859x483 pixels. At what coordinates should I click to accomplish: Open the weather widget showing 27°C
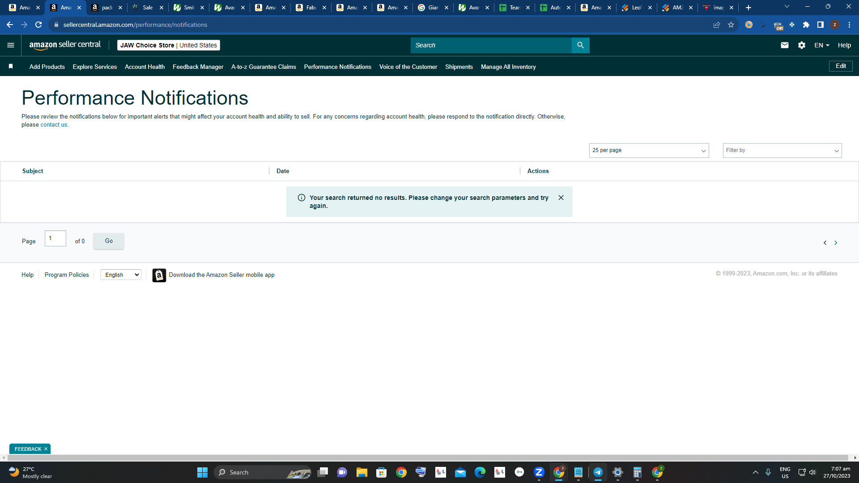(x=30, y=472)
